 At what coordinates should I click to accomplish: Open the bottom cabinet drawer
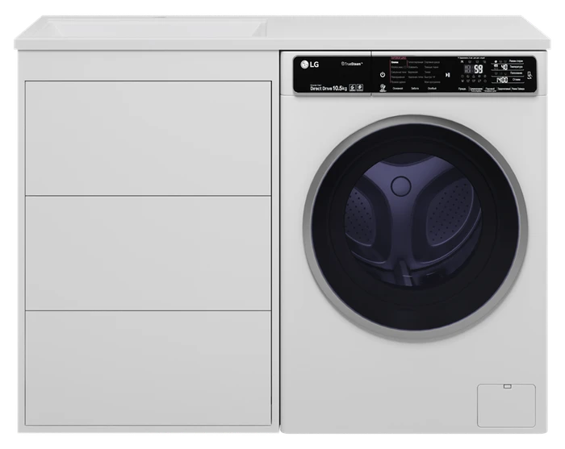click(148, 368)
